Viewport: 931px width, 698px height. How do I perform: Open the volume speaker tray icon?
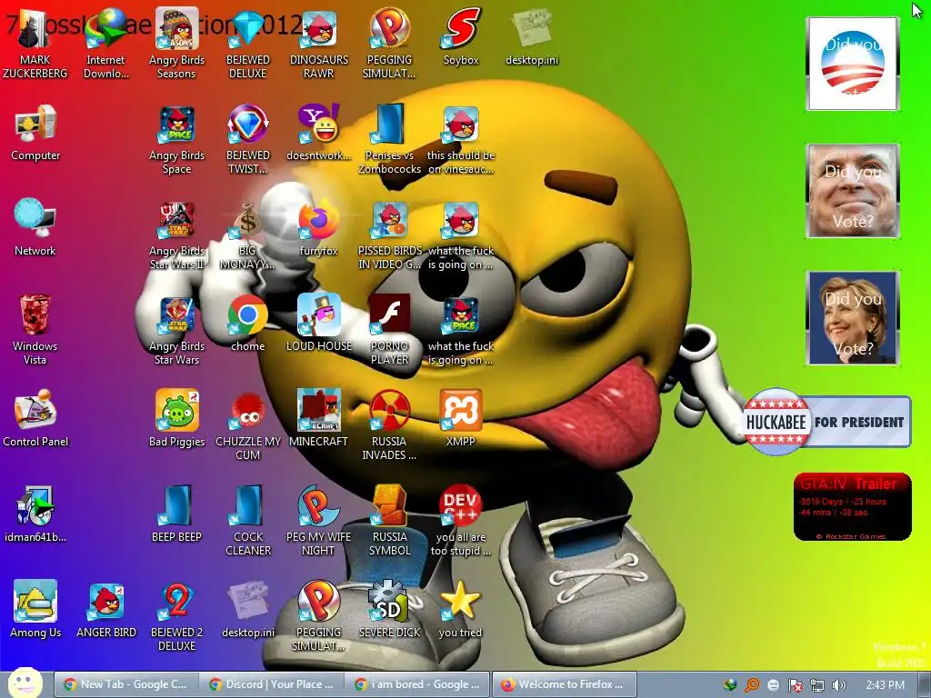838,685
